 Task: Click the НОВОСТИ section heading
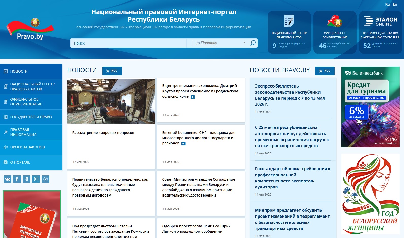click(82, 70)
